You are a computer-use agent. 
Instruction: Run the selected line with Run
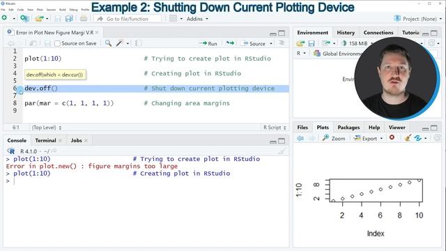click(208, 43)
